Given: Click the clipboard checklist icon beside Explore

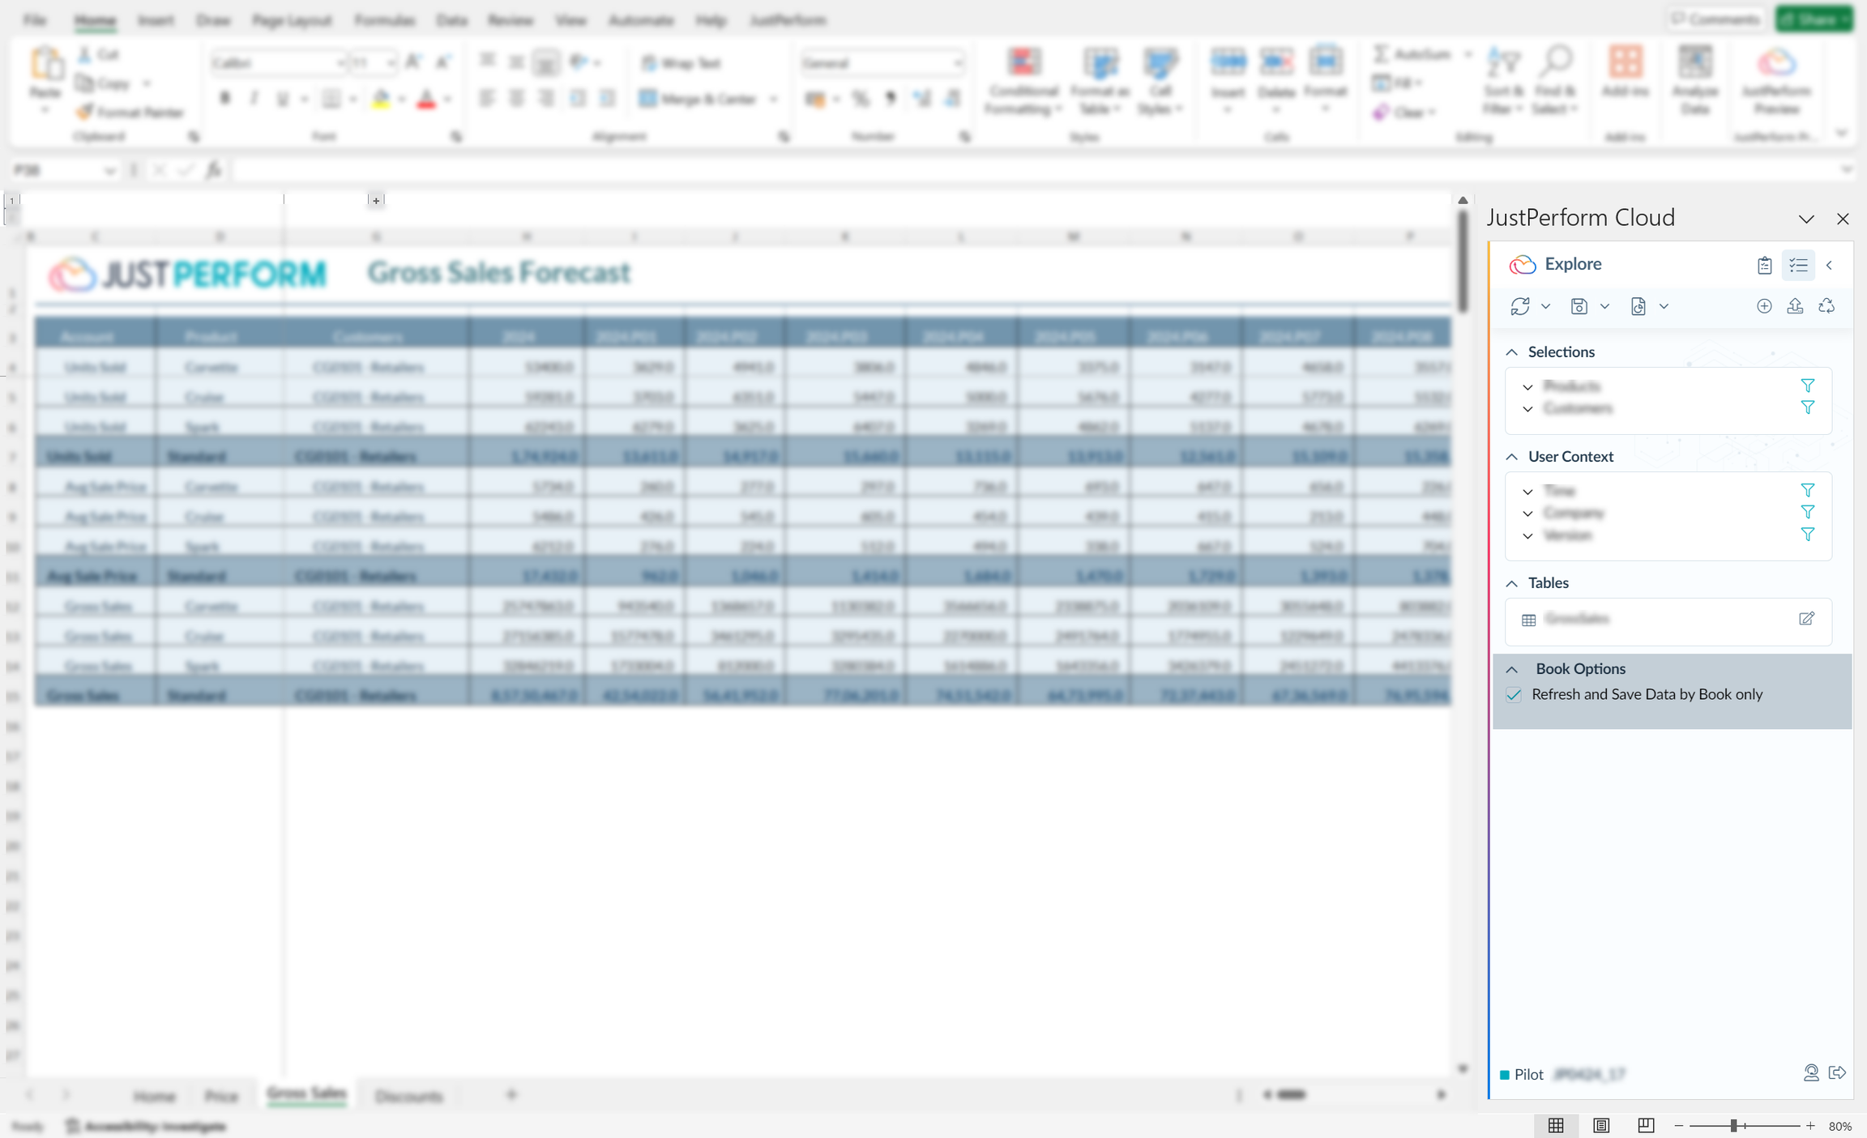Looking at the screenshot, I should (x=1764, y=265).
